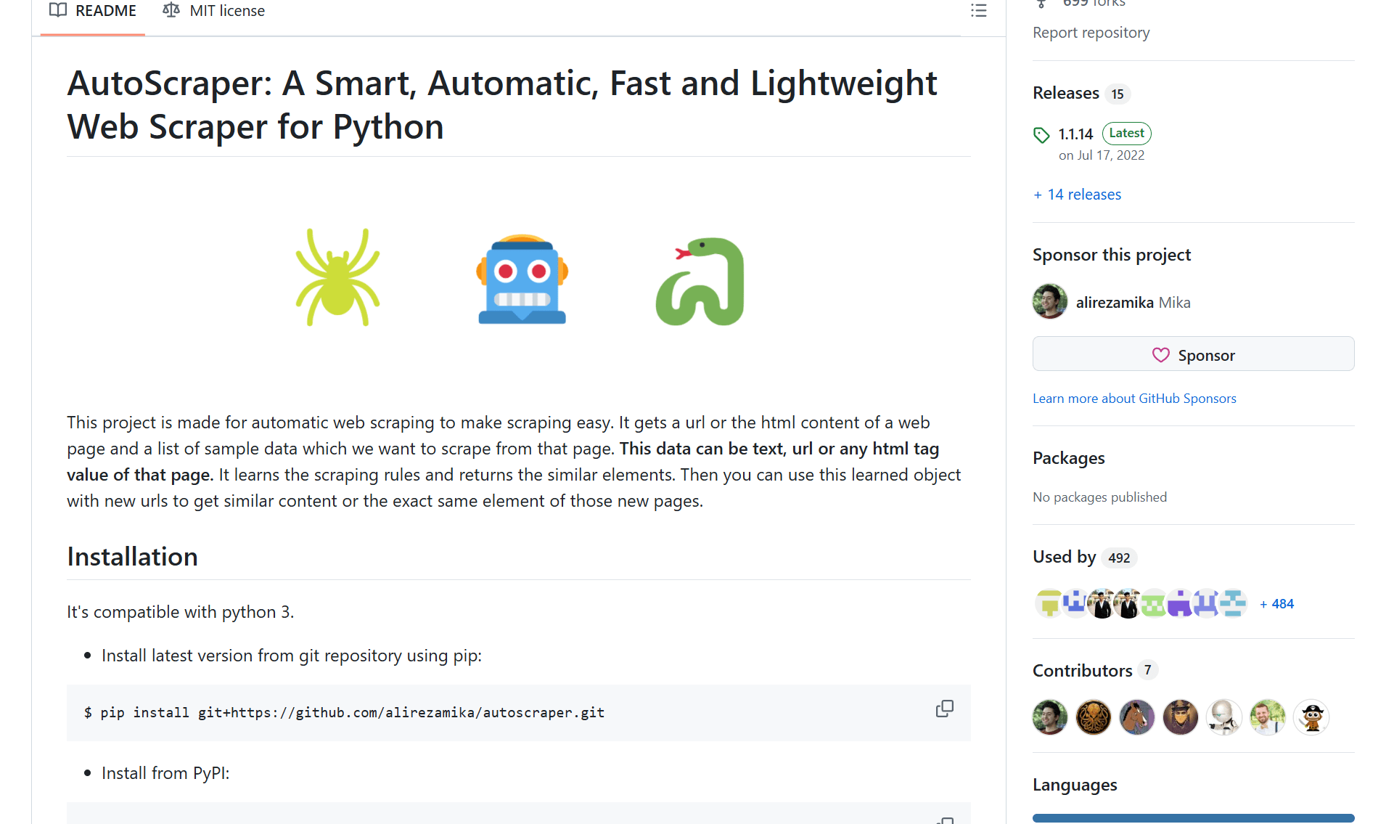Screen dimensions: 1394x824
Task: Show the + 14 releases link
Action: pyautogui.click(x=1077, y=195)
